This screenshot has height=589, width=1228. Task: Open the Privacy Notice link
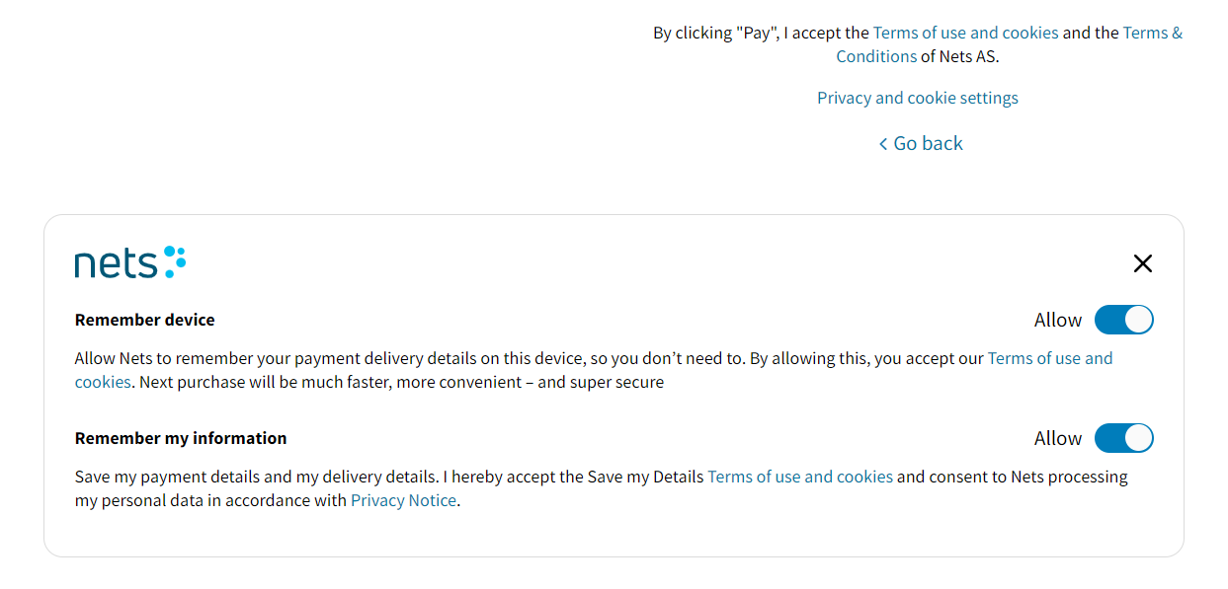(x=403, y=500)
